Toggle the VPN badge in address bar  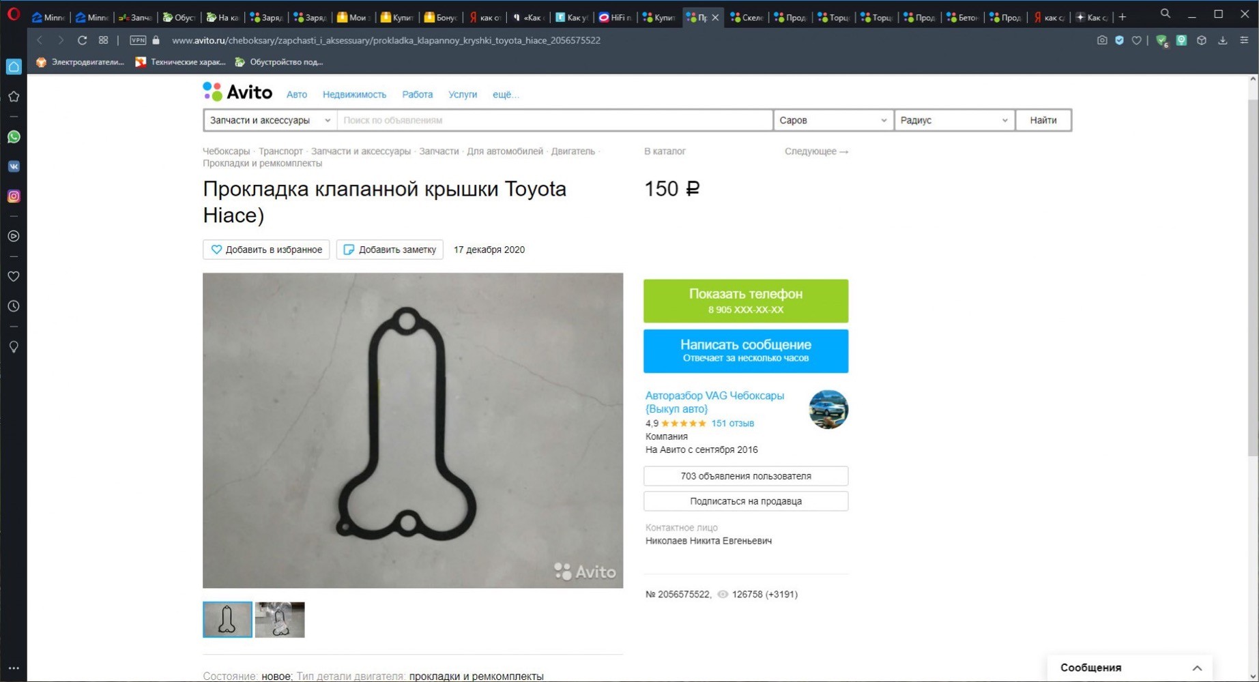138,40
